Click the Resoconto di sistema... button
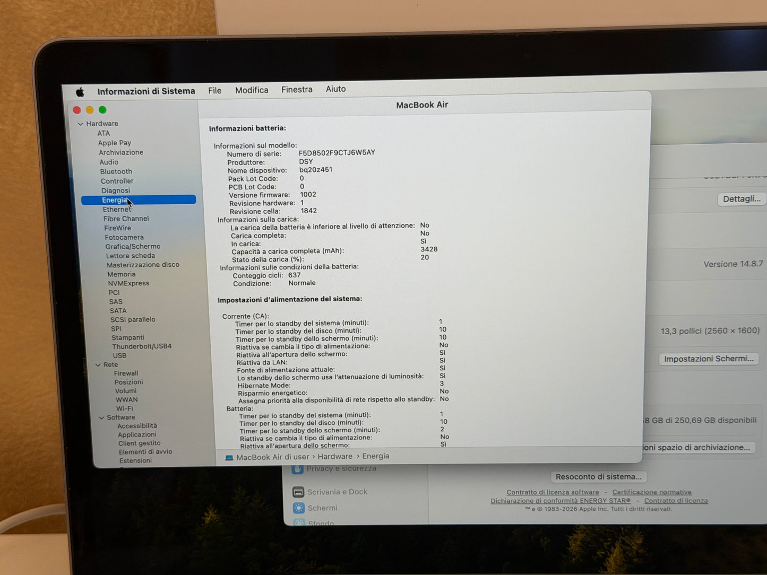The width and height of the screenshot is (767, 575). (x=599, y=477)
